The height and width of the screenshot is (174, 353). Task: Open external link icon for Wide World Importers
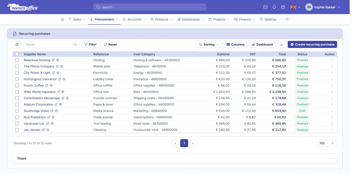58,92
